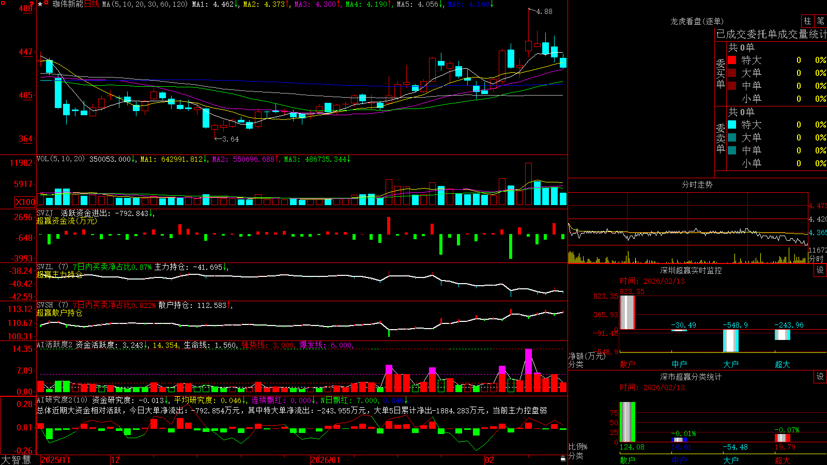The width and height of the screenshot is (827, 465).
Task: Select the 02 month marker on the axis
Action: point(489,460)
